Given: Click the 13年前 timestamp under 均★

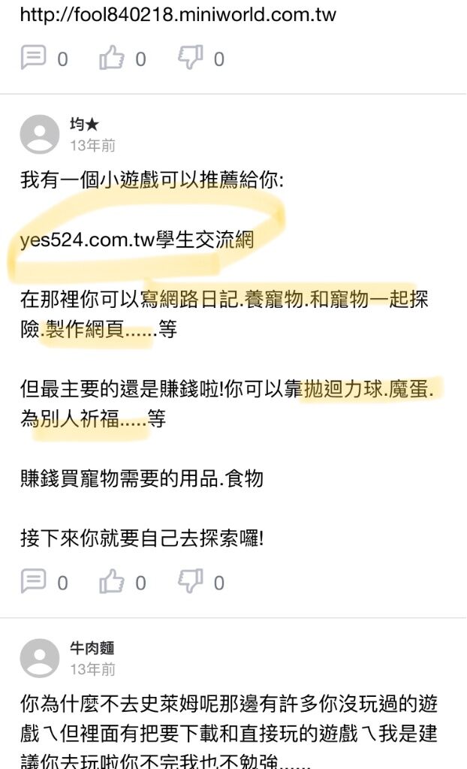Looking at the screenshot, I should point(92,146).
